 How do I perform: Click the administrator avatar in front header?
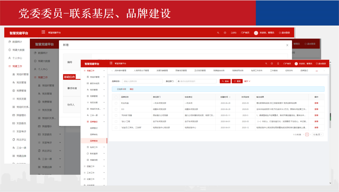click(296, 64)
